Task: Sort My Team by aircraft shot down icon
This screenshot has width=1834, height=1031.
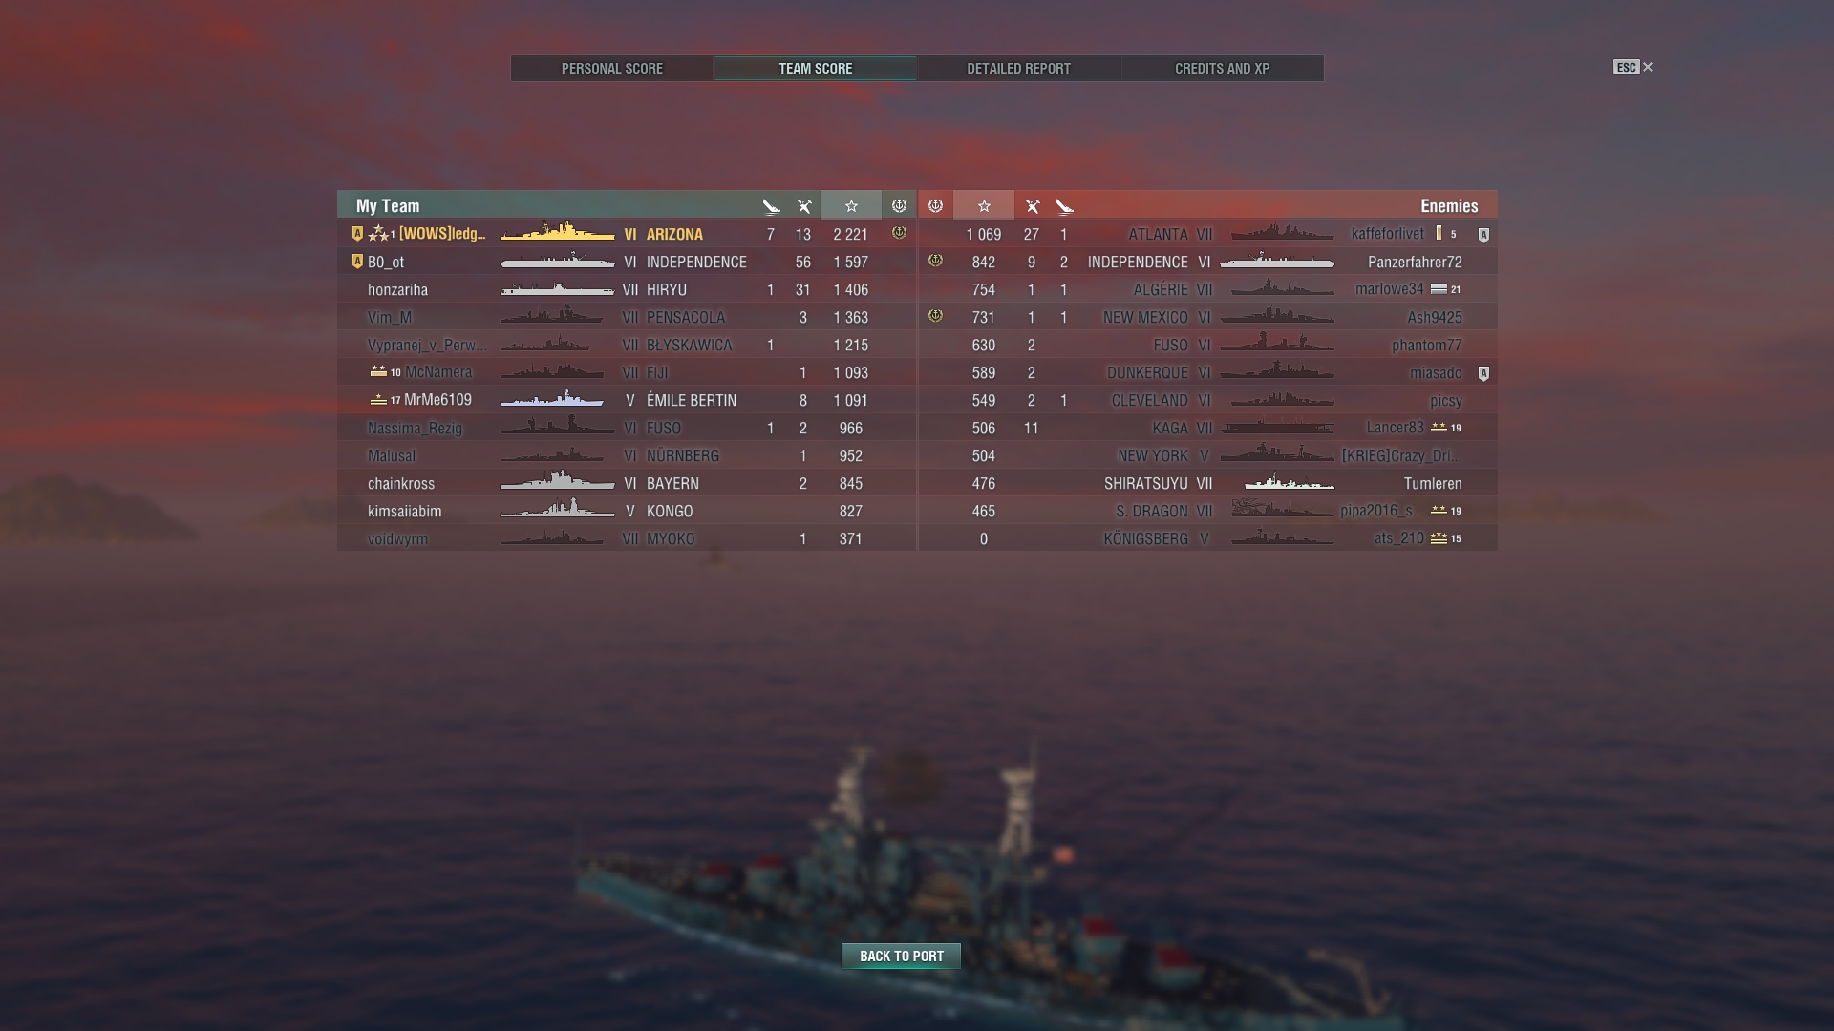Action: (804, 206)
